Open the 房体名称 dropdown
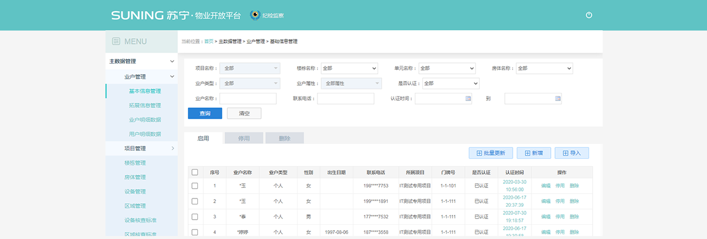 [x=544, y=68]
